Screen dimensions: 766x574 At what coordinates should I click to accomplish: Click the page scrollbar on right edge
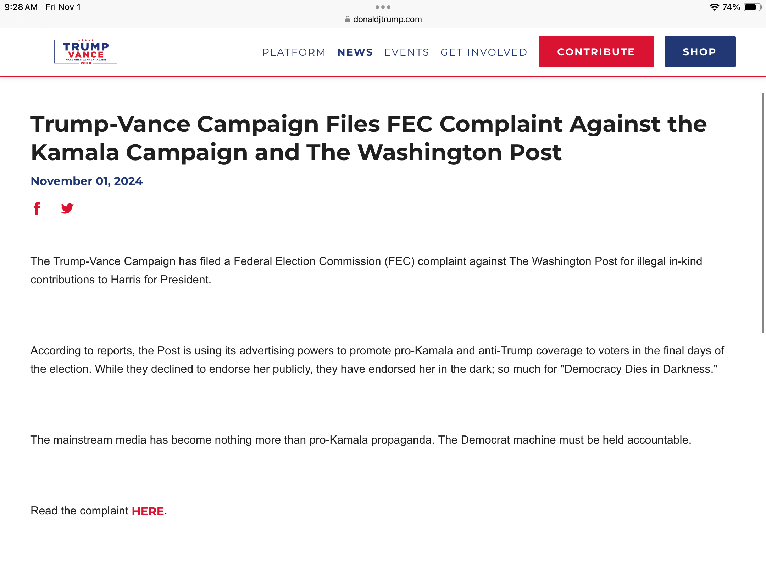click(762, 213)
